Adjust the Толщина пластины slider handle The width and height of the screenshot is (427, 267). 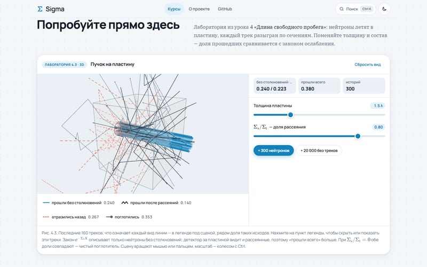point(290,115)
